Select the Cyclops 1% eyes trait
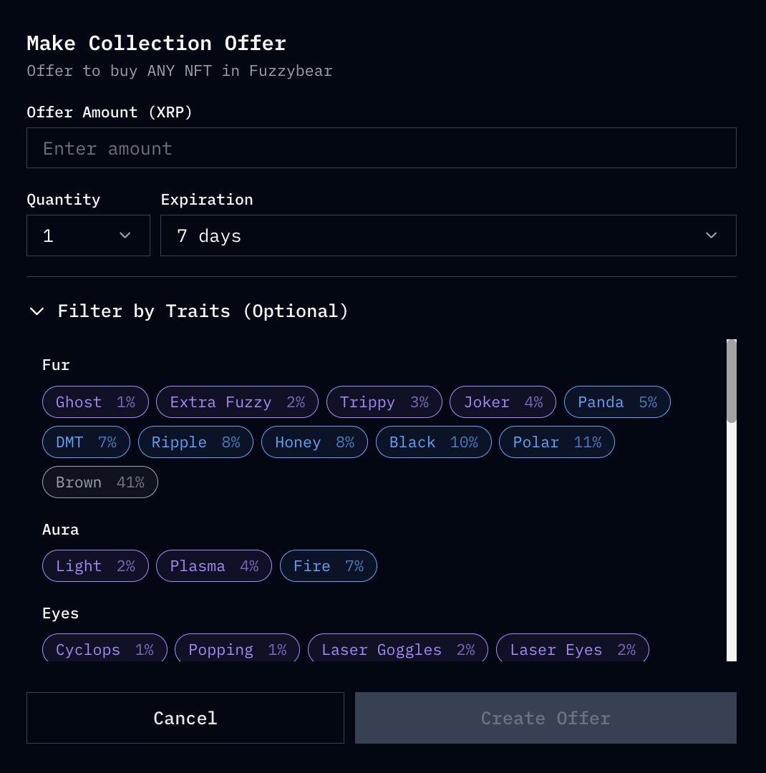 pyautogui.click(x=105, y=648)
